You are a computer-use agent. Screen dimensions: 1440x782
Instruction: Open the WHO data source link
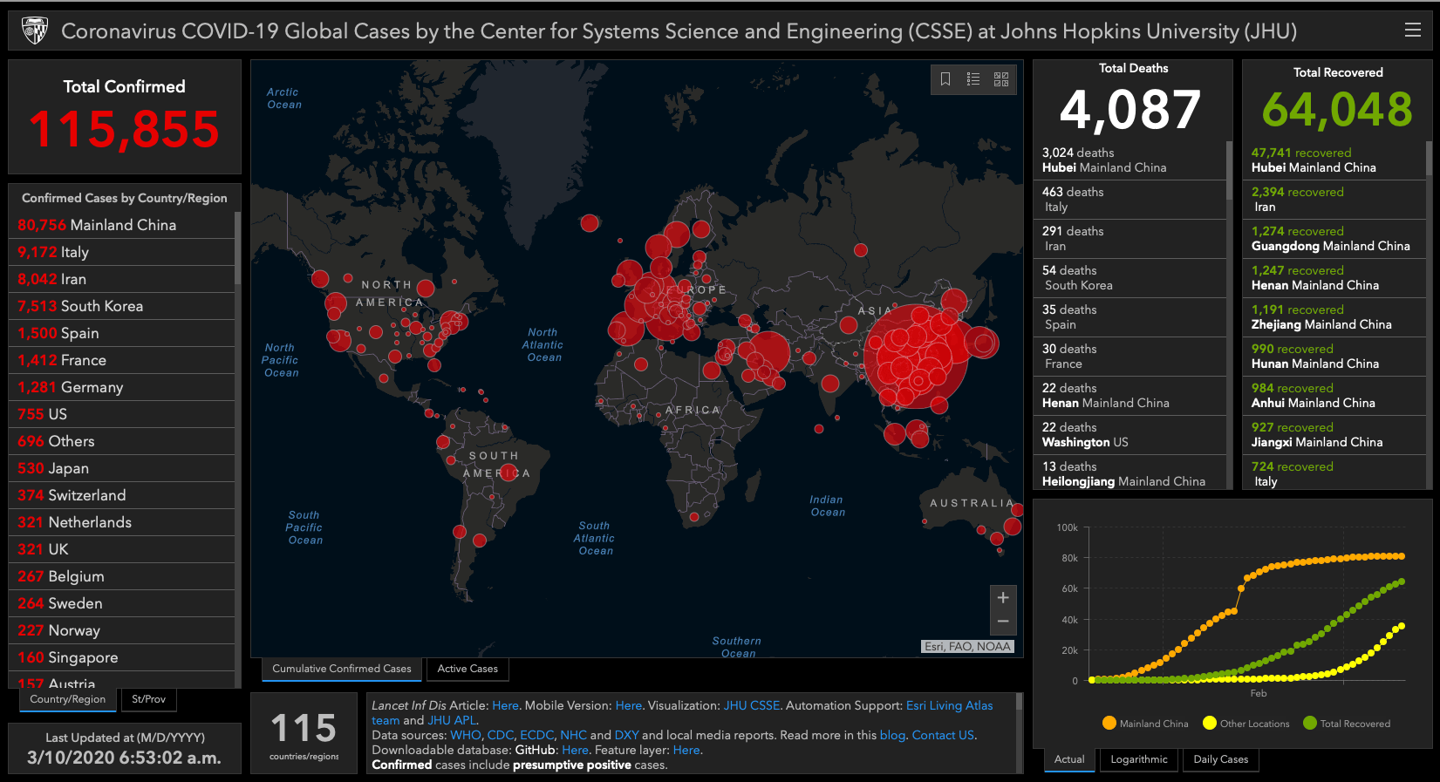tap(466, 735)
